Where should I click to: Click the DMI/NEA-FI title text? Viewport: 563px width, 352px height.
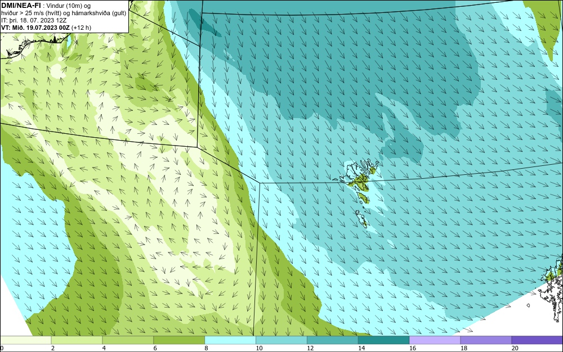point(21,5)
